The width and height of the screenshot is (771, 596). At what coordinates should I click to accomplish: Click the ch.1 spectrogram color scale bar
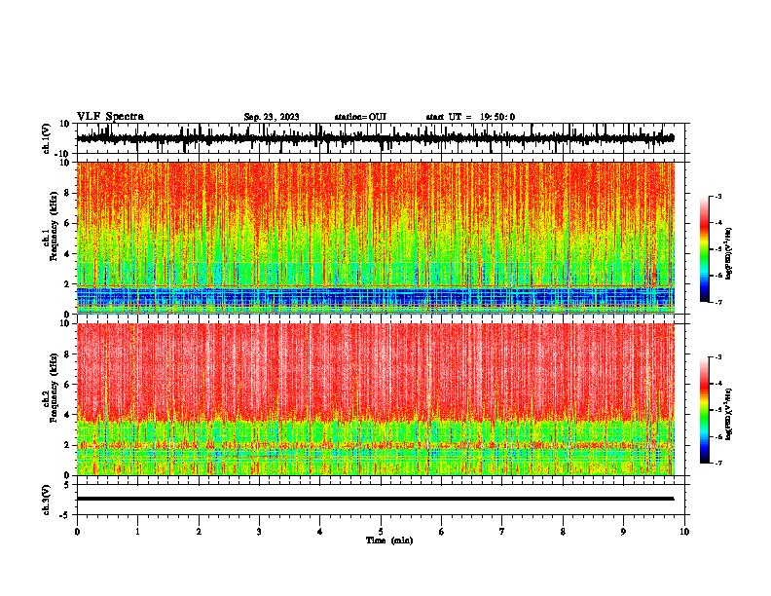[705, 249]
